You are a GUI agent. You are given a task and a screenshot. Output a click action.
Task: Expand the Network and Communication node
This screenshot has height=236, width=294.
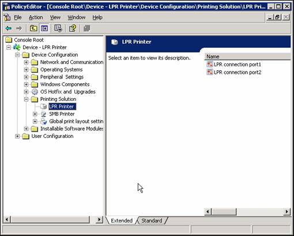26,62
